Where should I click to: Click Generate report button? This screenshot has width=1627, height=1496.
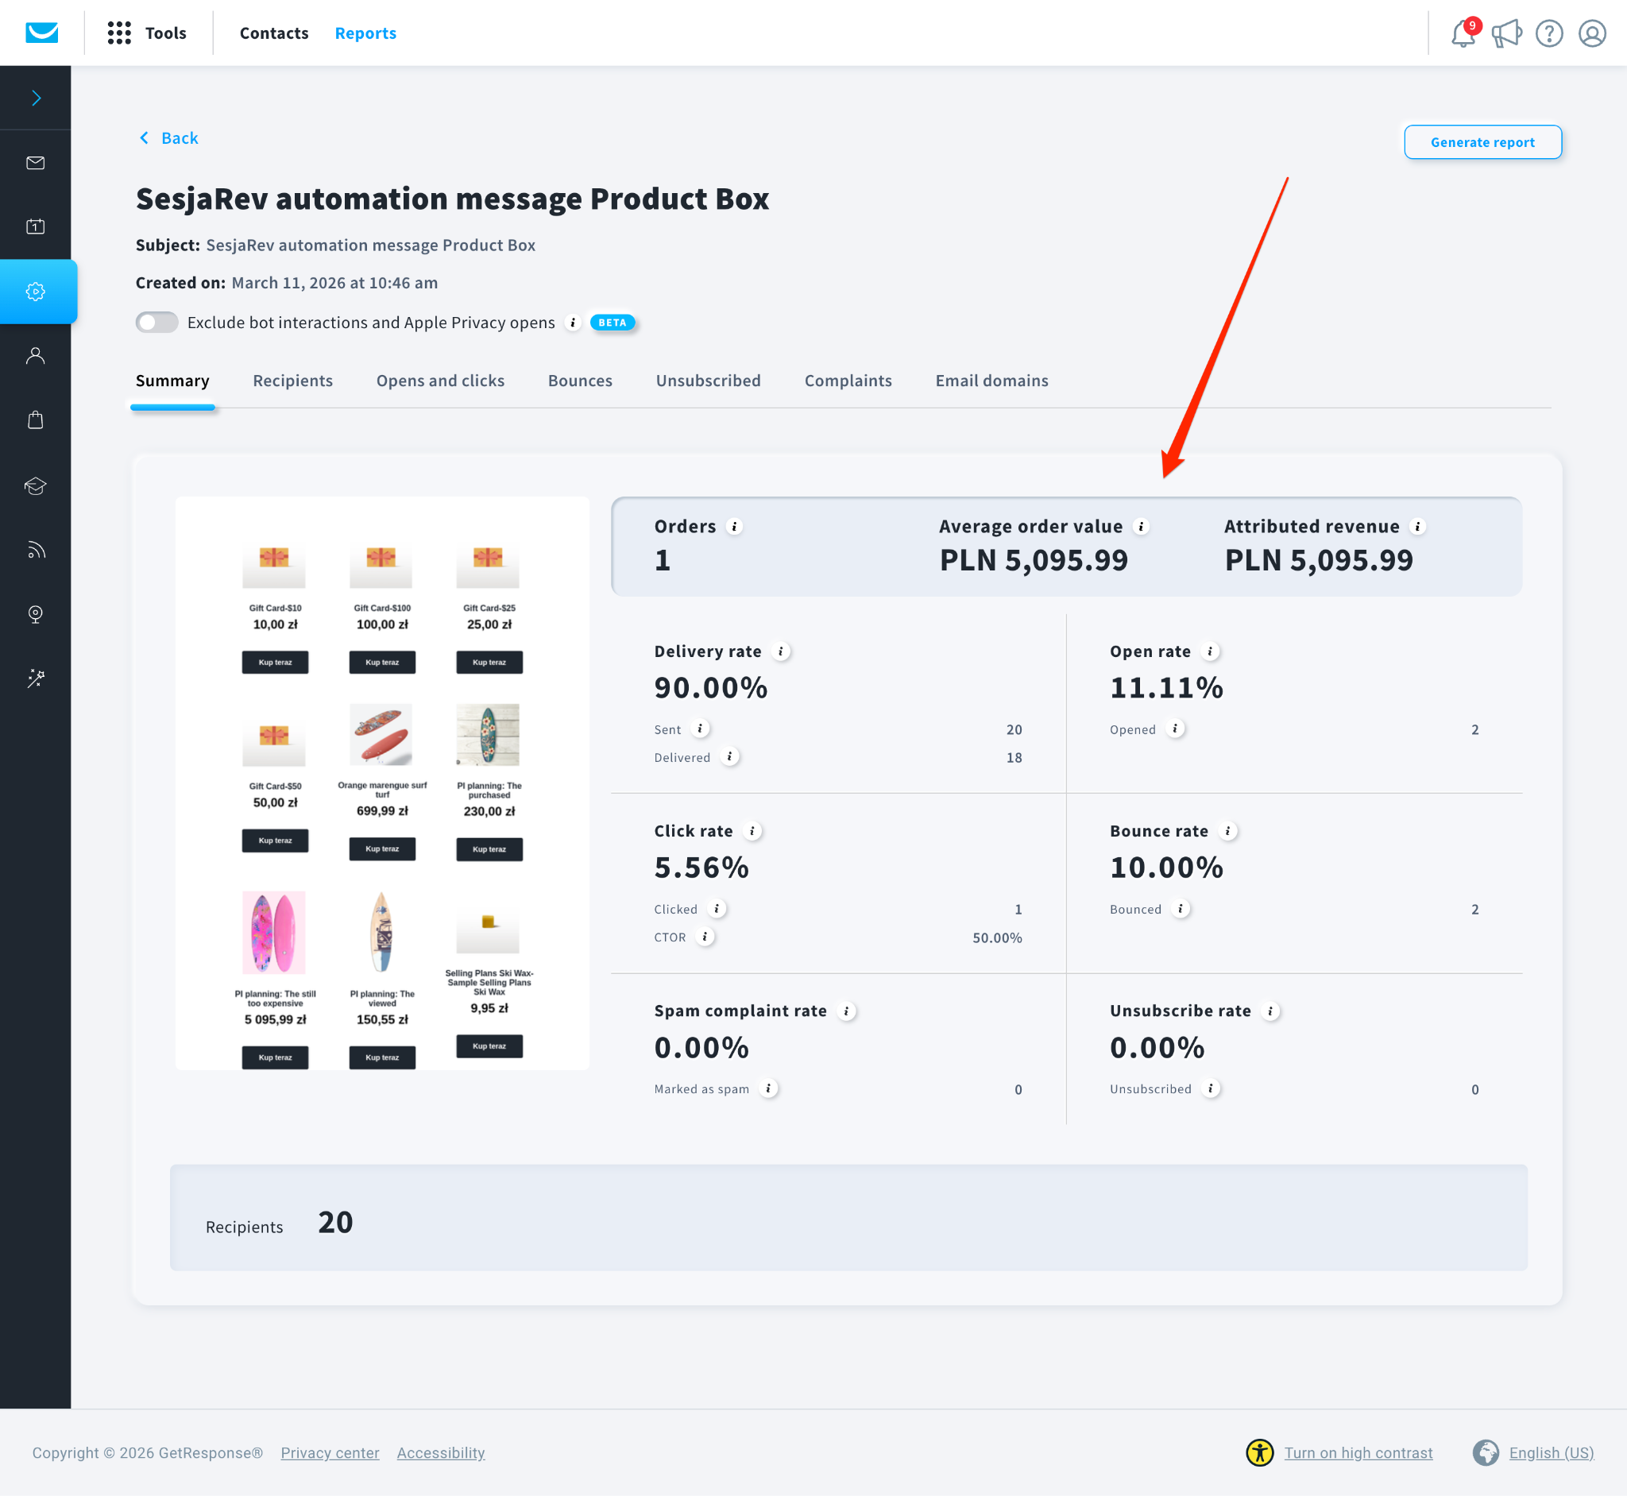[x=1482, y=141]
